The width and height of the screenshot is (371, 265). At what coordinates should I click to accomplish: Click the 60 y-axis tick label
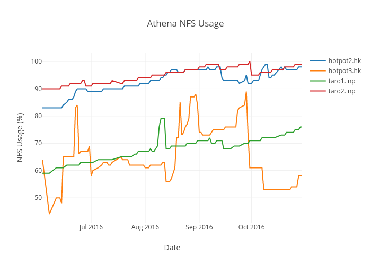tap(37, 171)
